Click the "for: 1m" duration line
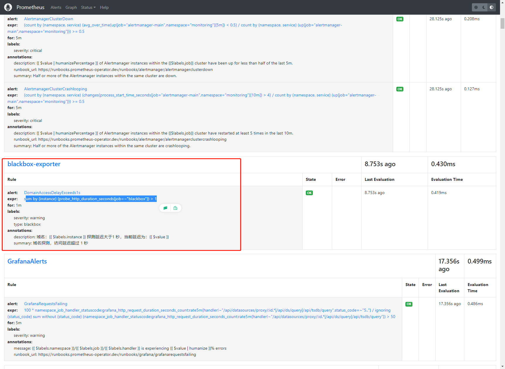Image resolution: width=505 pixels, height=369 pixels. (x=14, y=205)
